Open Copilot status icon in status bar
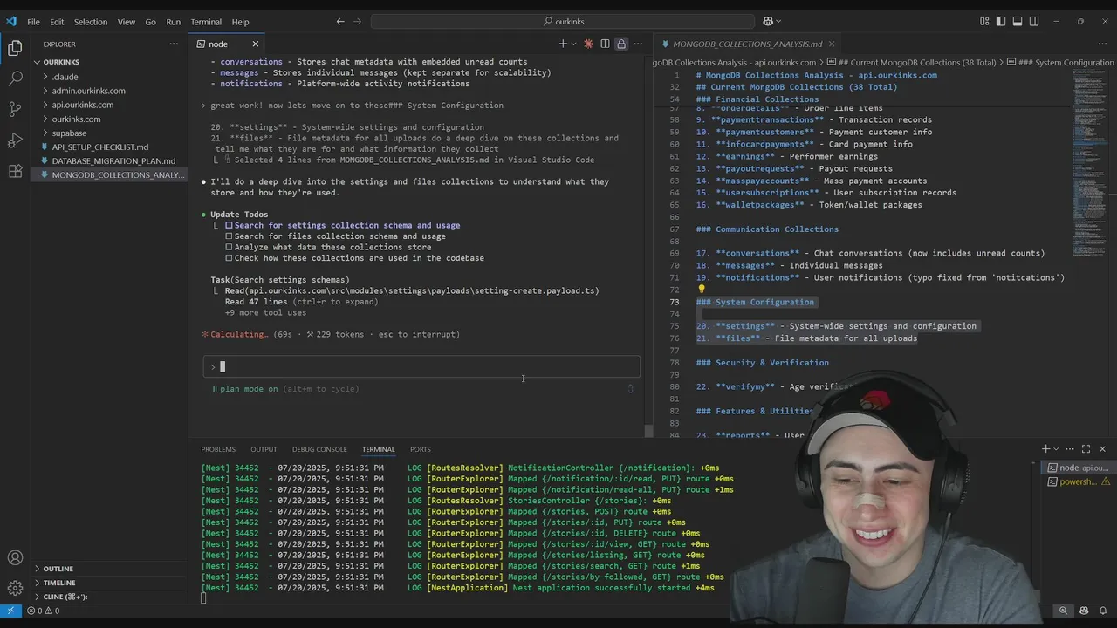Image resolution: width=1117 pixels, height=628 pixels. coord(1085,611)
